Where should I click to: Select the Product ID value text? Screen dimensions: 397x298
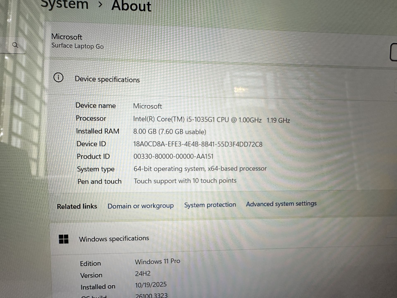coord(173,156)
